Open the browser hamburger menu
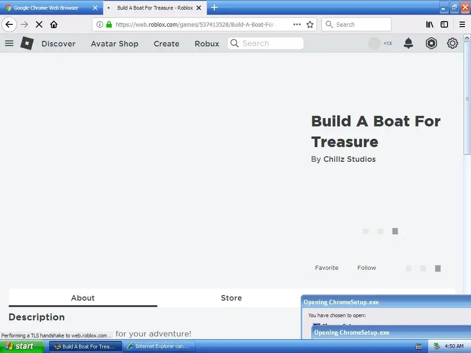The image size is (471, 353). (x=462, y=24)
